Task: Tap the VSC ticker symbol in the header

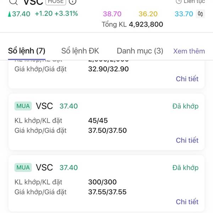Action: click(33, 2)
